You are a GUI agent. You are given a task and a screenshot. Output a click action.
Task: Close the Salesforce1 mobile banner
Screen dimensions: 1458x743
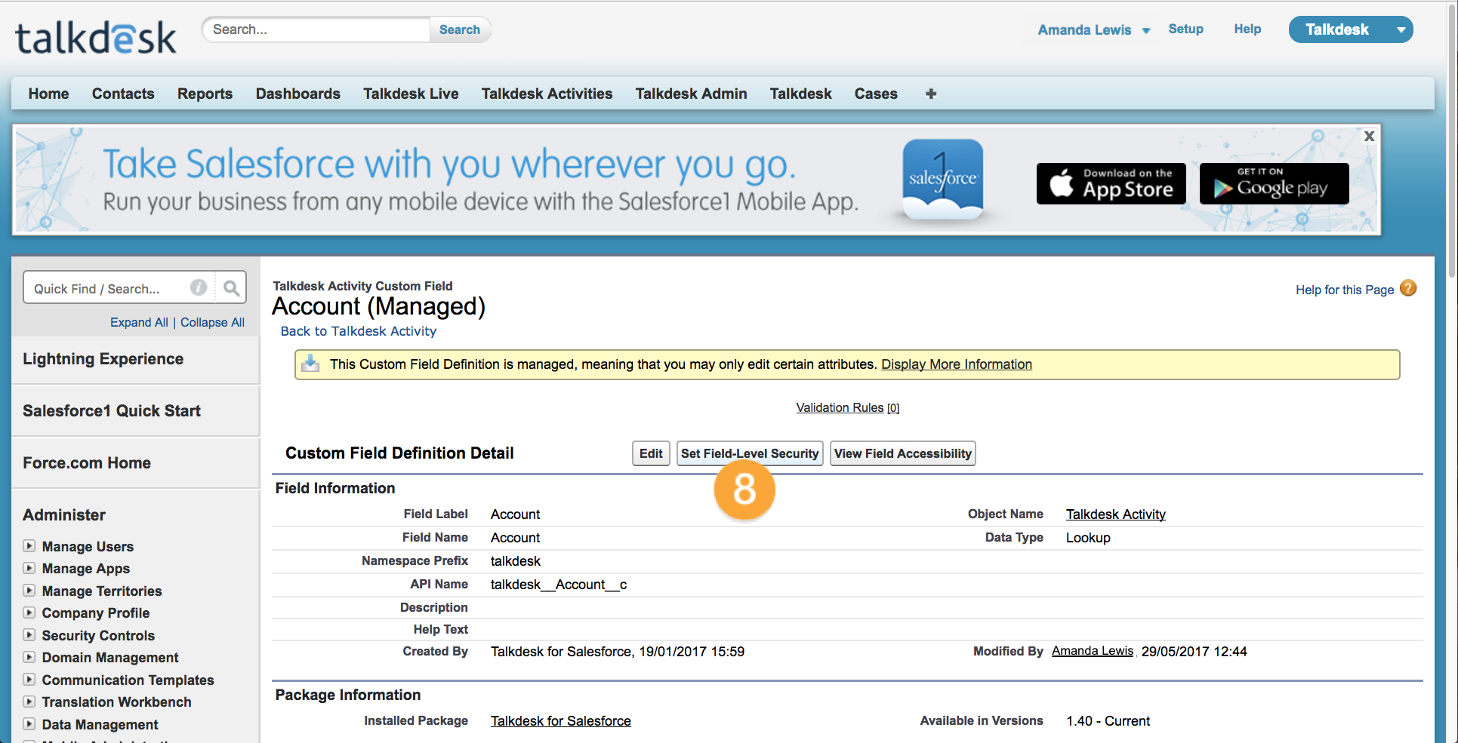1369,137
